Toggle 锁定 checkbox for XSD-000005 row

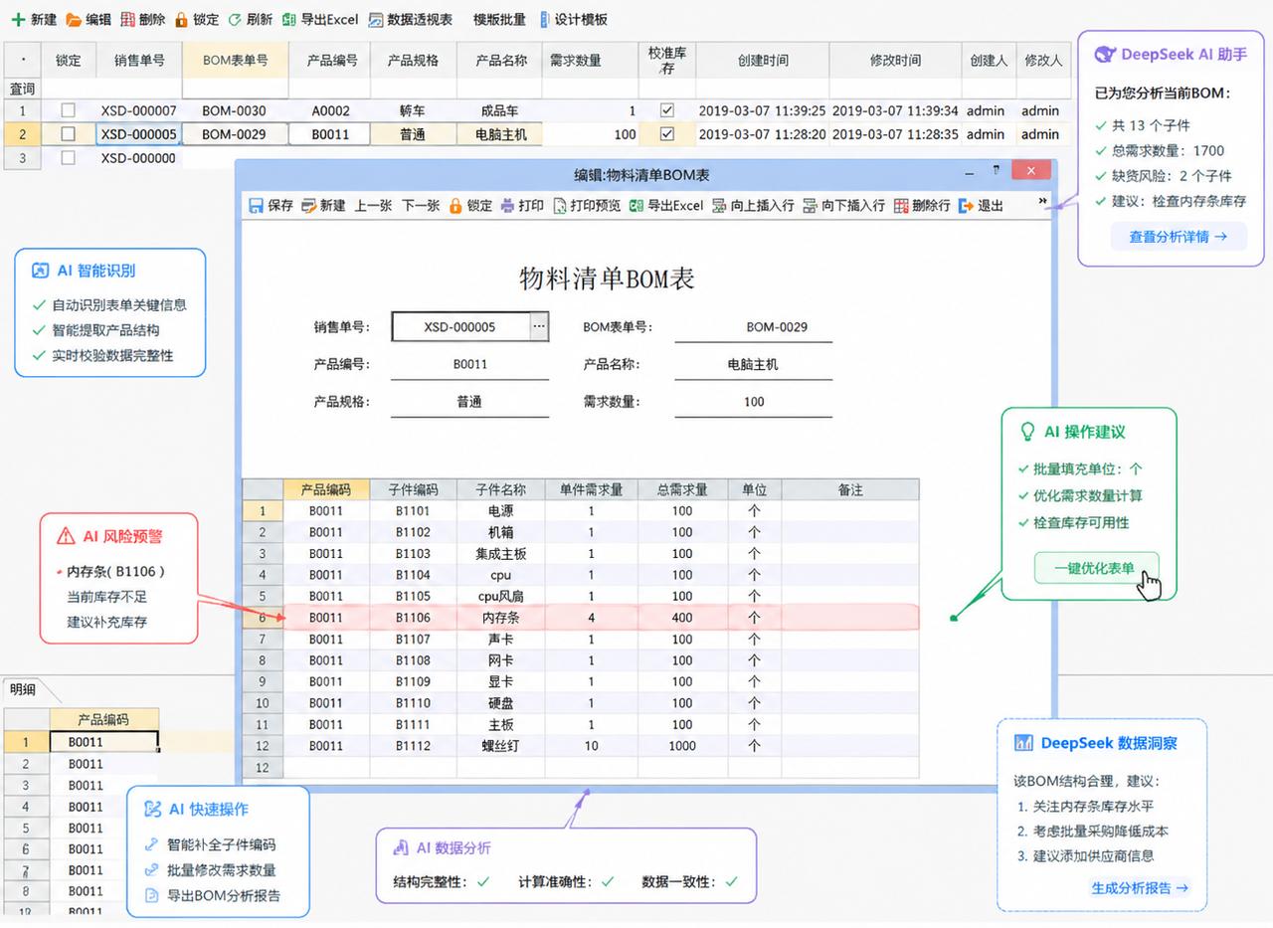(x=68, y=133)
